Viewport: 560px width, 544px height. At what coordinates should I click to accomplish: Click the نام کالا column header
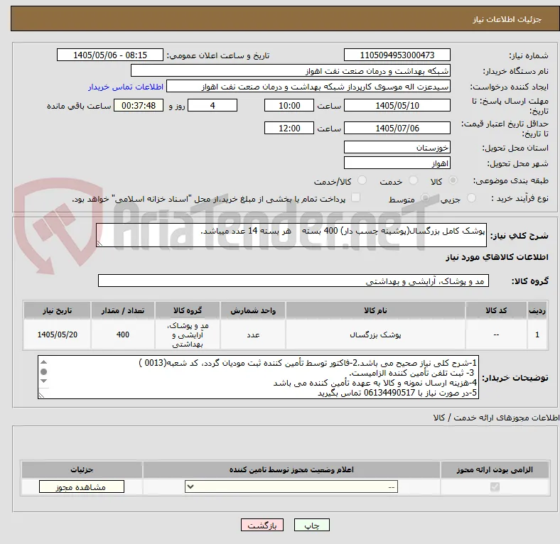click(375, 310)
